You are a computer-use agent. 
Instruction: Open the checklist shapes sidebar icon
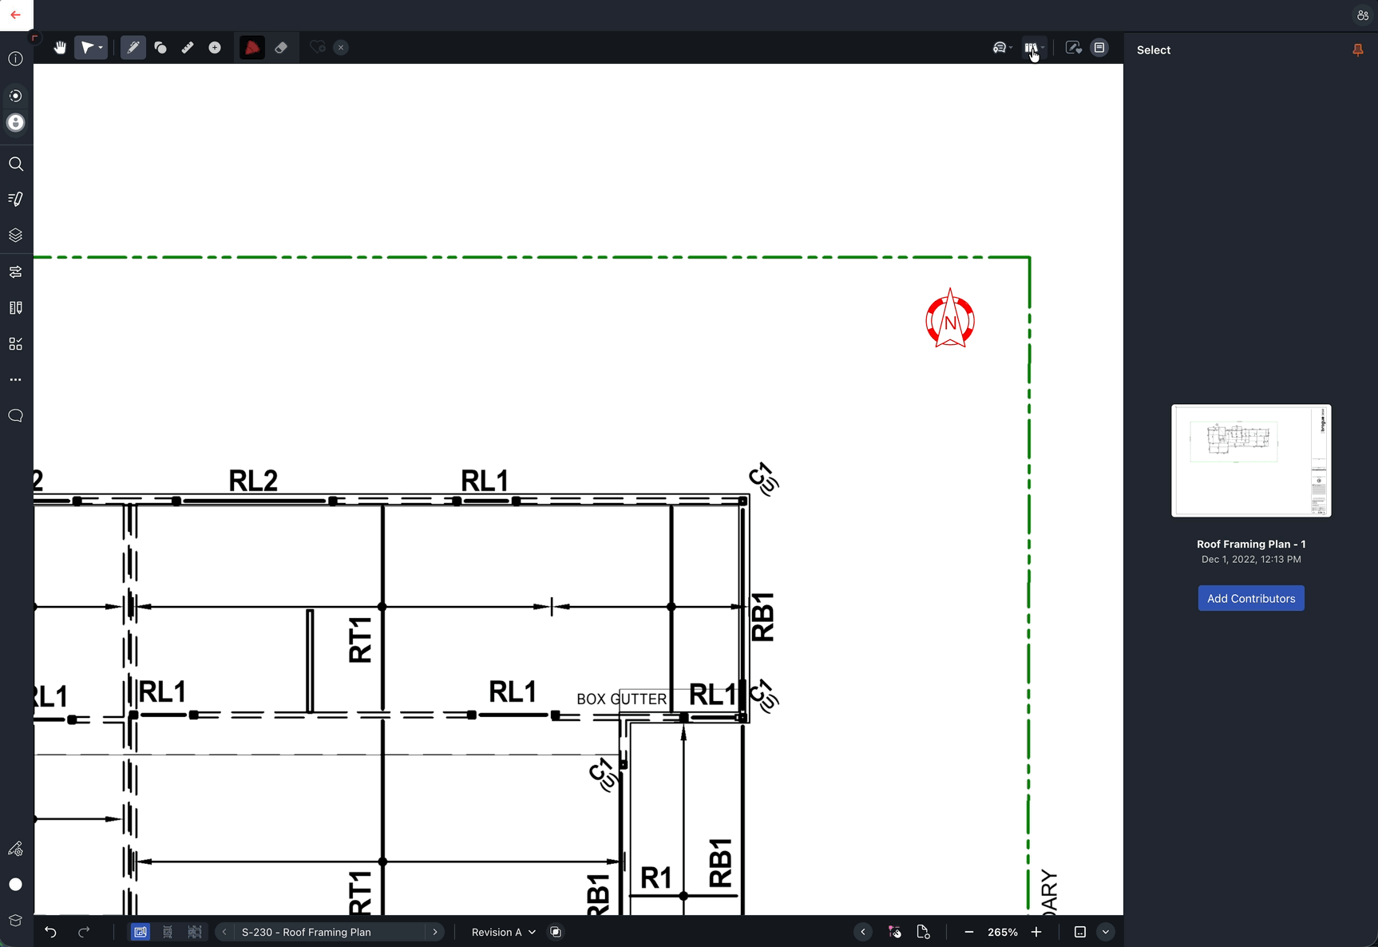[16, 344]
